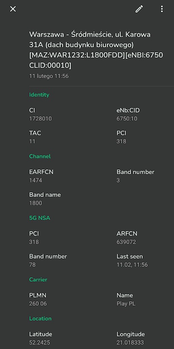
Task: Select the Band number value 3
Action: [118, 180]
